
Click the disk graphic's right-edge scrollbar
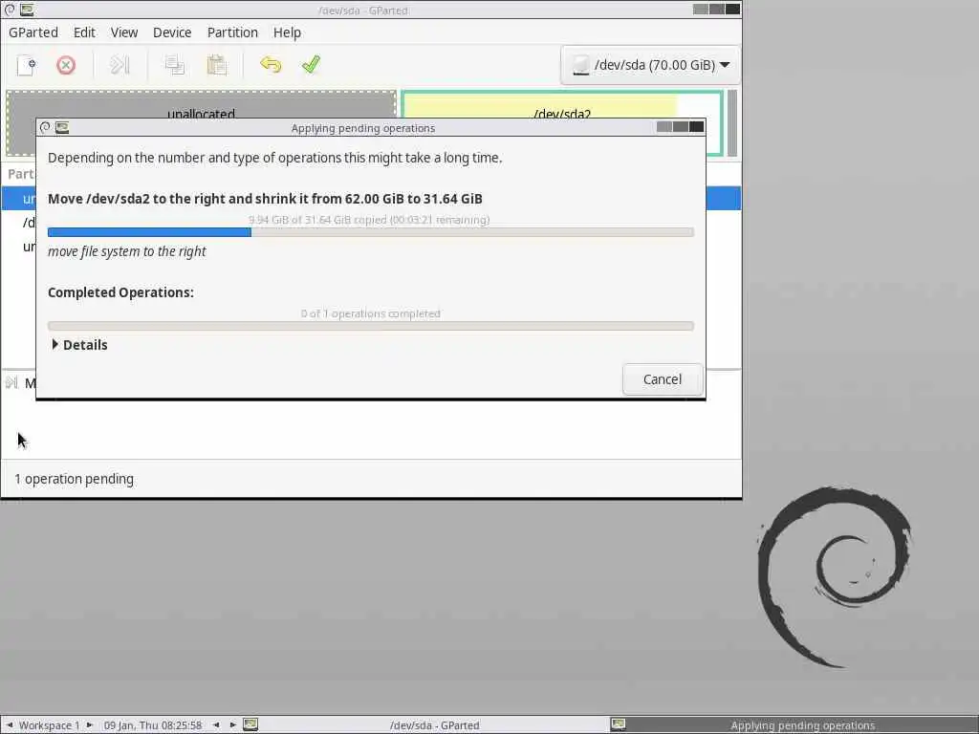(x=732, y=123)
